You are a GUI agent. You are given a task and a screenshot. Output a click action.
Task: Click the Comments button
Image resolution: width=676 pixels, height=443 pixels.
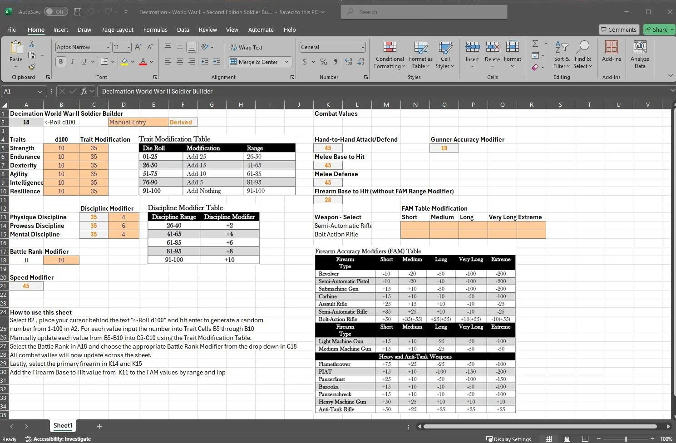(x=619, y=30)
